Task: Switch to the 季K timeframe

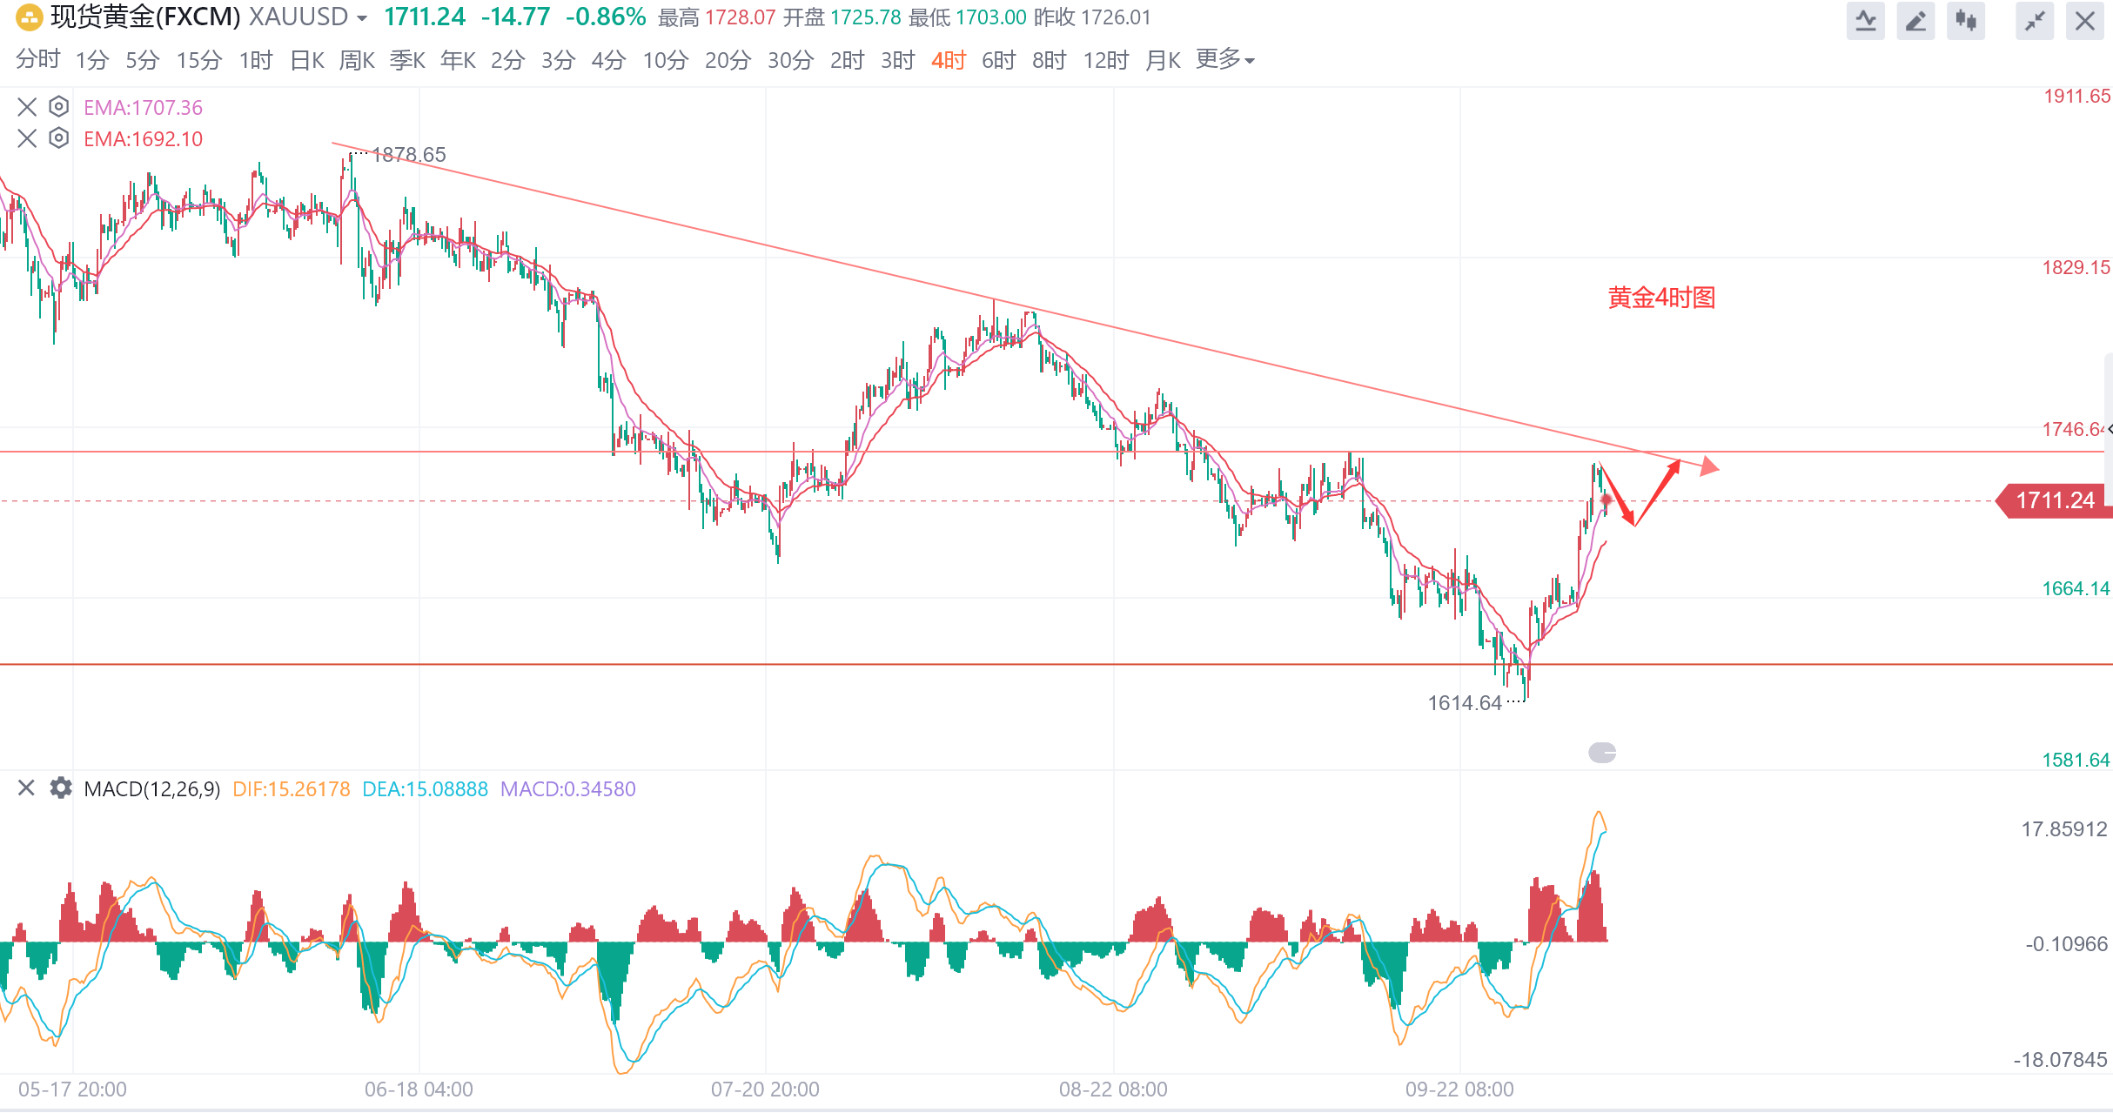Action: tap(407, 59)
